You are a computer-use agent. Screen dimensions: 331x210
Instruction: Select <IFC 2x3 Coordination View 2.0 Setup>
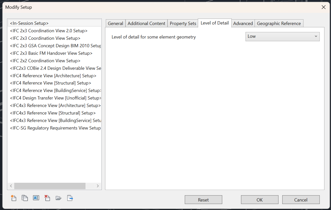click(54, 31)
